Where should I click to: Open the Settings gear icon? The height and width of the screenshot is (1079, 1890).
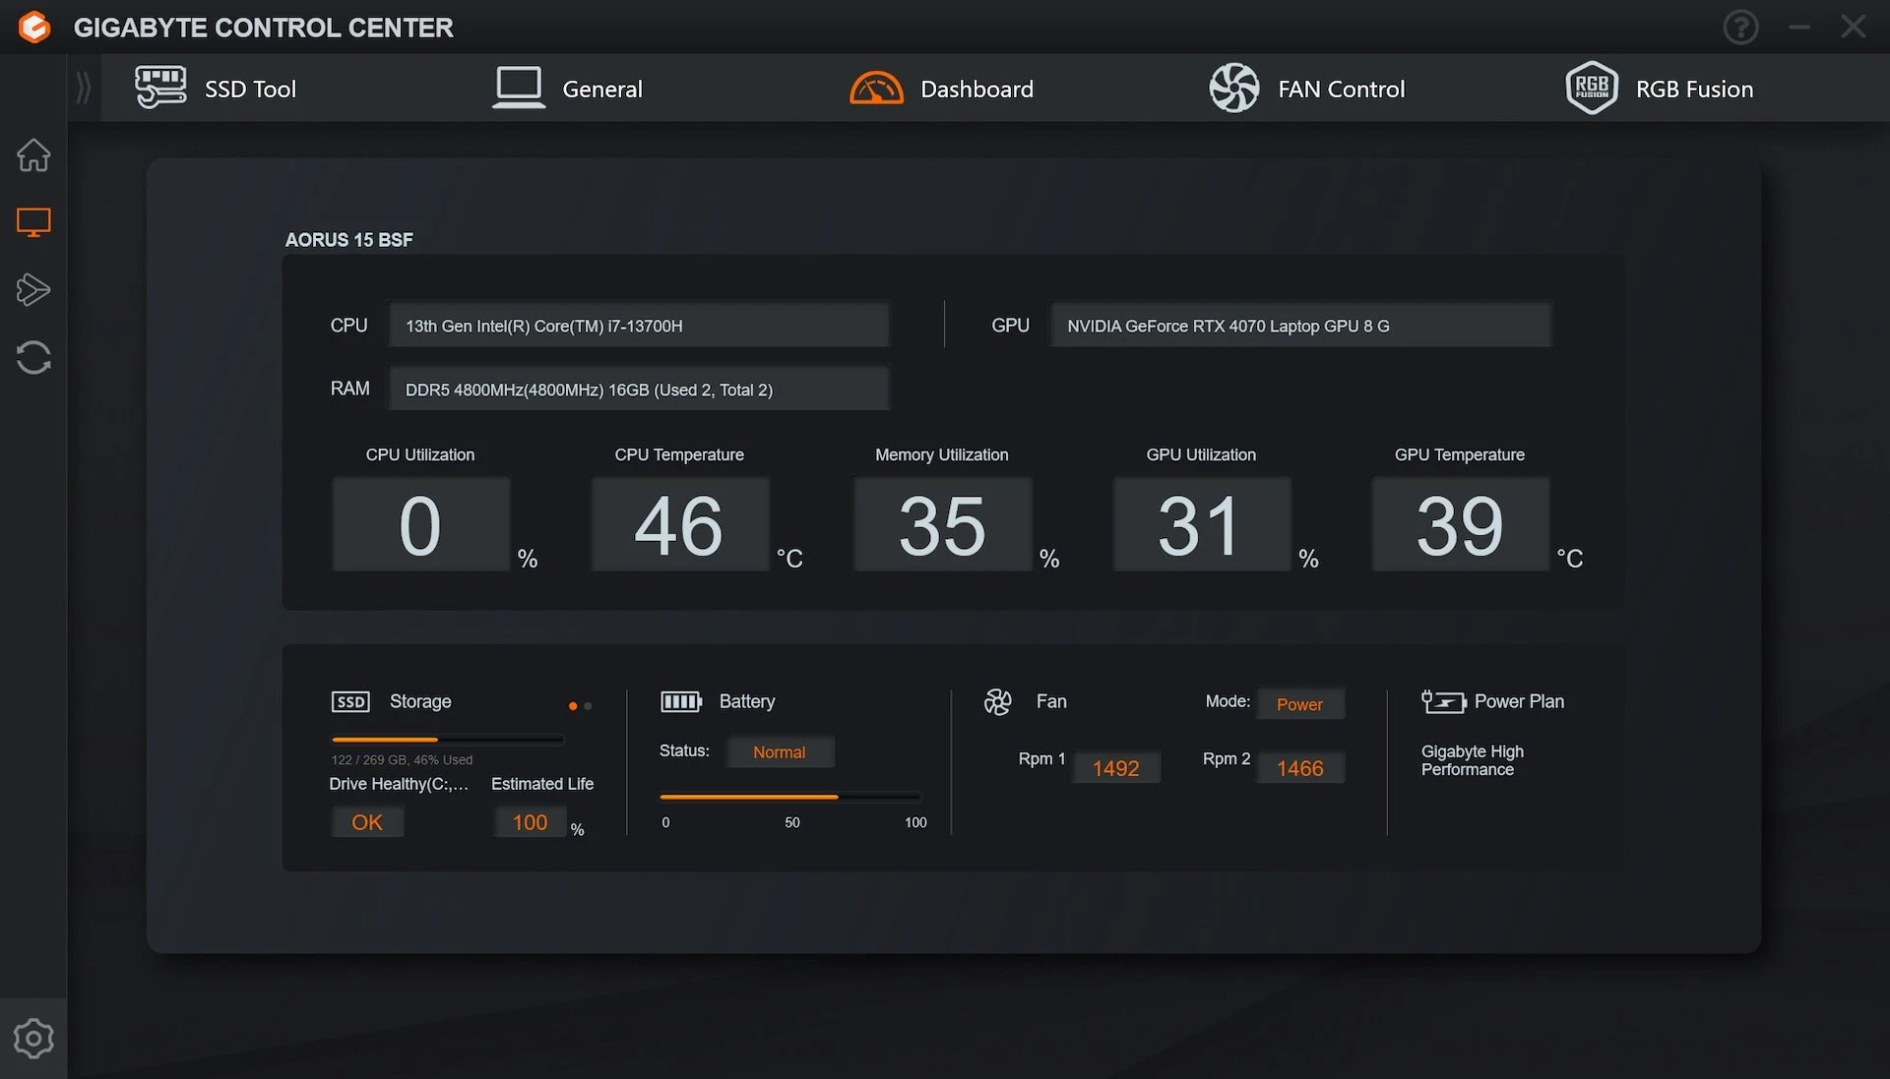(33, 1039)
